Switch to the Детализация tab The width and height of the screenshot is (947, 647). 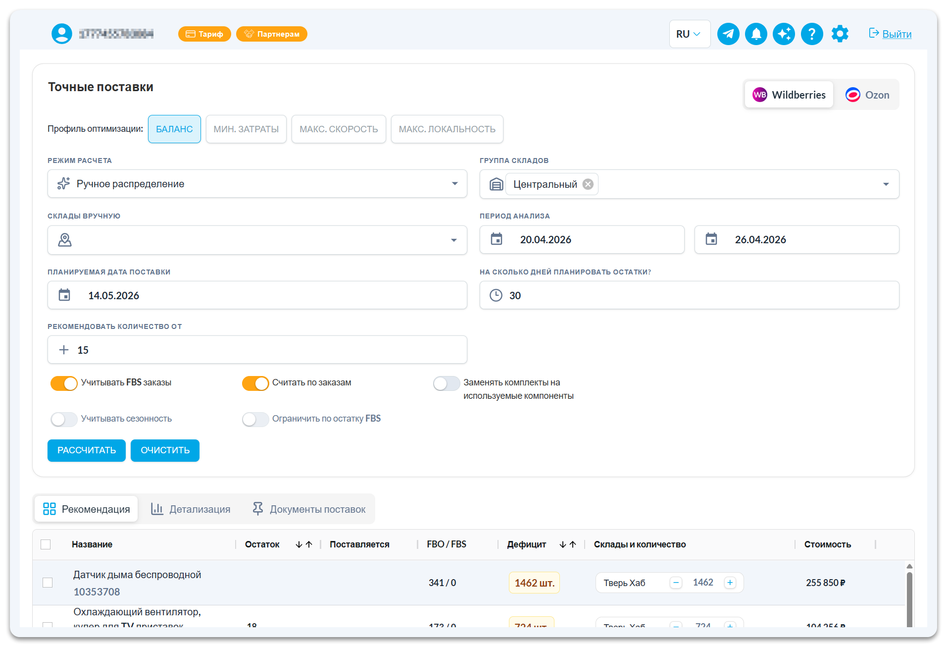click(191, 509)
